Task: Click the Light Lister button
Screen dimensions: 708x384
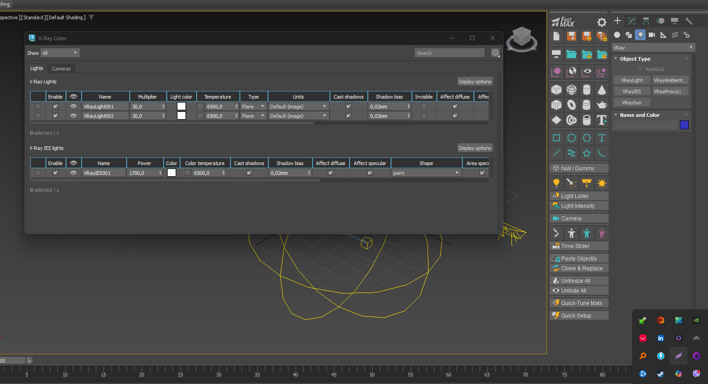Action: point(579,196)
